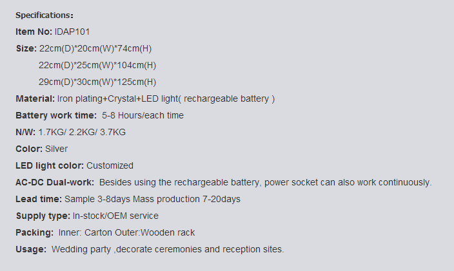Select the item number IDAP101
Screen dimensions: 454x271
coord(72,32)
